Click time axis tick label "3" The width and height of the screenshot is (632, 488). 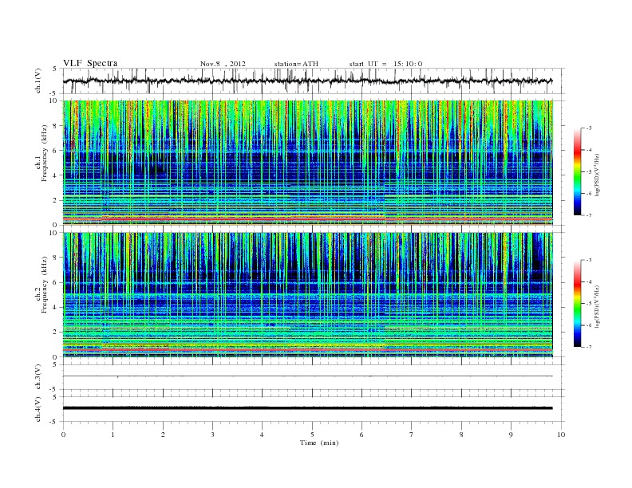click(212, 435)
